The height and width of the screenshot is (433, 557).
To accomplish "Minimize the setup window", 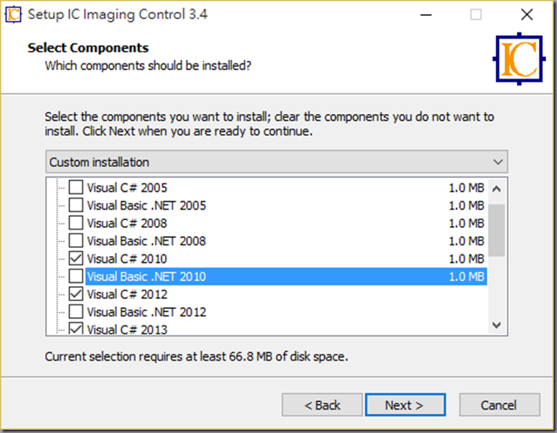I will click(x=426, y=15).
